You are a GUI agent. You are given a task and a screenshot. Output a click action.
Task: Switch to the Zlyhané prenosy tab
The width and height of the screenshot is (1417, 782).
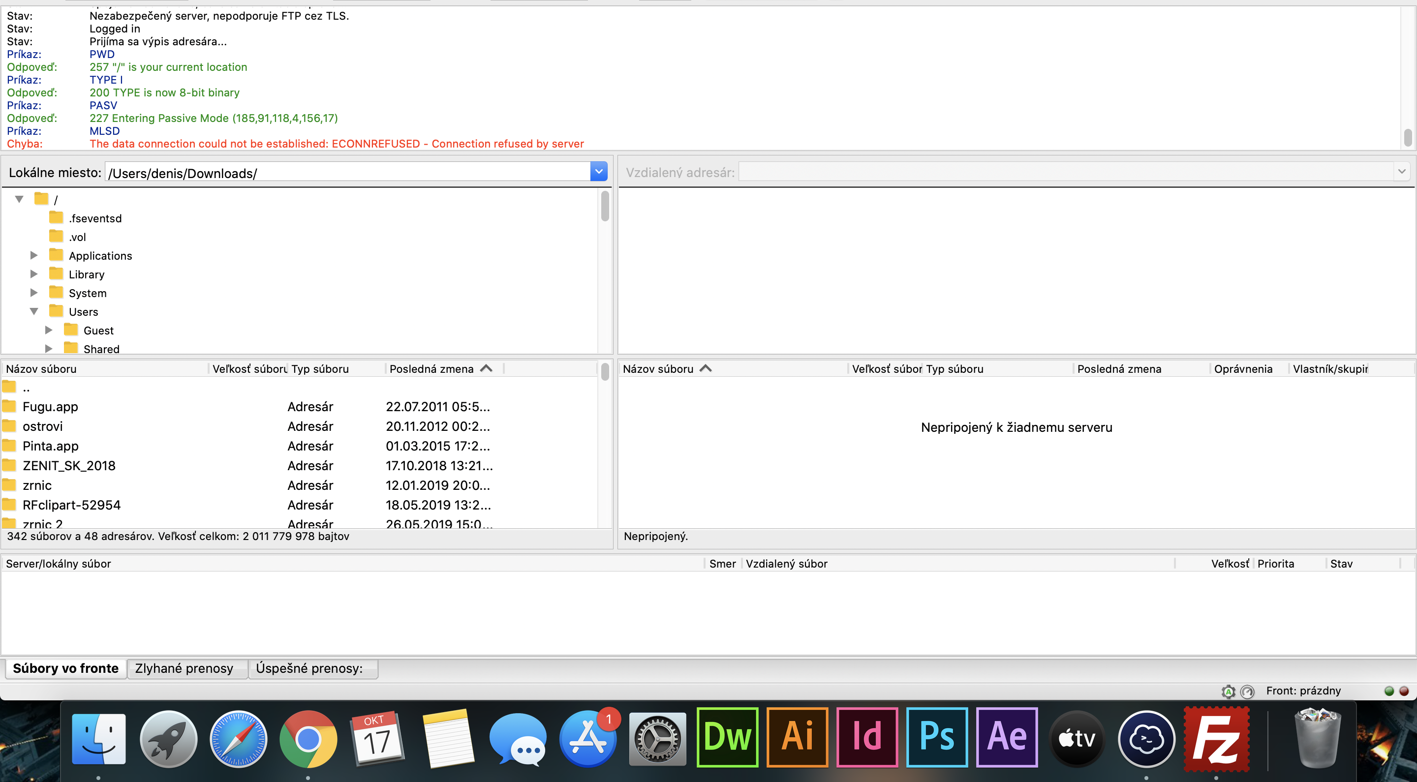185,668
